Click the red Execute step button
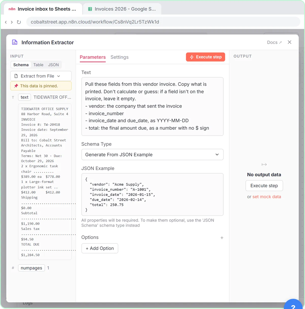305x309 pixels. 206,57
